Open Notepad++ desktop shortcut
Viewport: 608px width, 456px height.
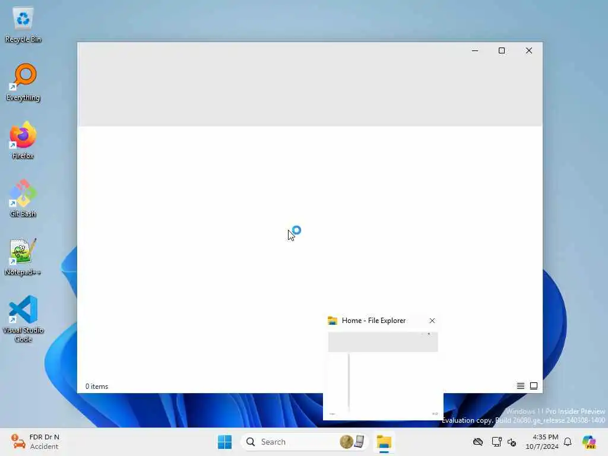coord(23,256)
